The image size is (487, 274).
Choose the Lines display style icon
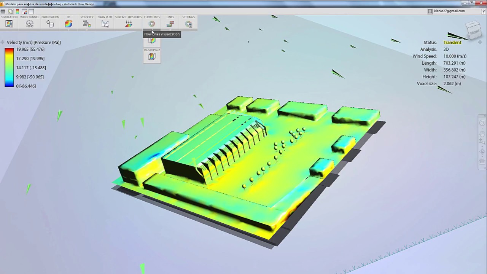tap(170, 24)
